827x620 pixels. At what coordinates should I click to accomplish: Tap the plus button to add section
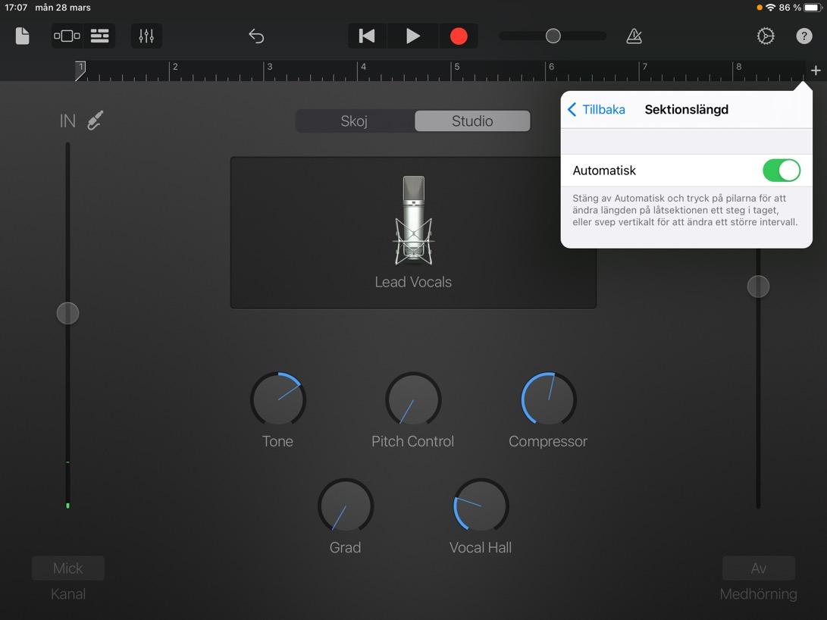[x=816, y=70]
